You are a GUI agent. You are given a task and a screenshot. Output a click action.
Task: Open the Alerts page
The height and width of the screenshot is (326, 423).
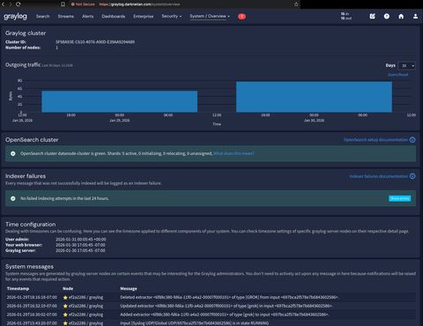(x=87, y=17)
